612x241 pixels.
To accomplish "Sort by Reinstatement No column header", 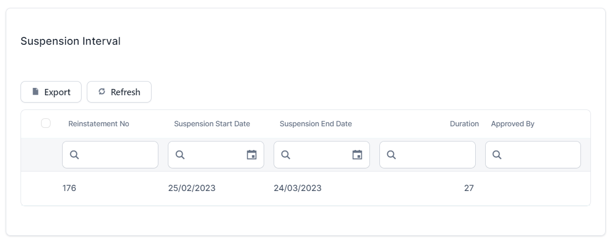I will click(x=98, y=124).
